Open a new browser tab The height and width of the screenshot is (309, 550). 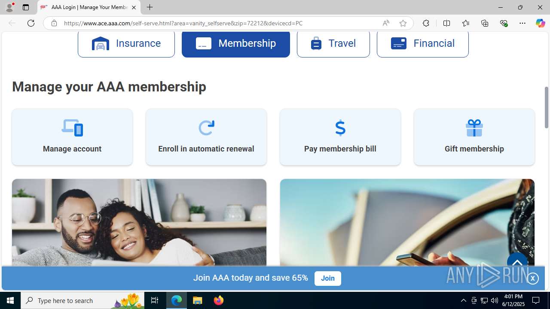point(150,7)
